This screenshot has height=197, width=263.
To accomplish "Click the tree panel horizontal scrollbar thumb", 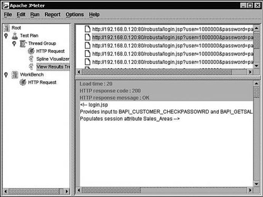I will click(x=34, y=191).
